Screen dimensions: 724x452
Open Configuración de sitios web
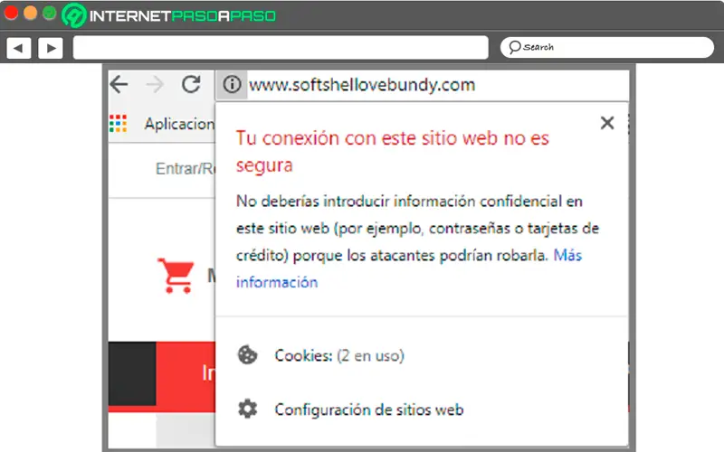tap(369, 410)
